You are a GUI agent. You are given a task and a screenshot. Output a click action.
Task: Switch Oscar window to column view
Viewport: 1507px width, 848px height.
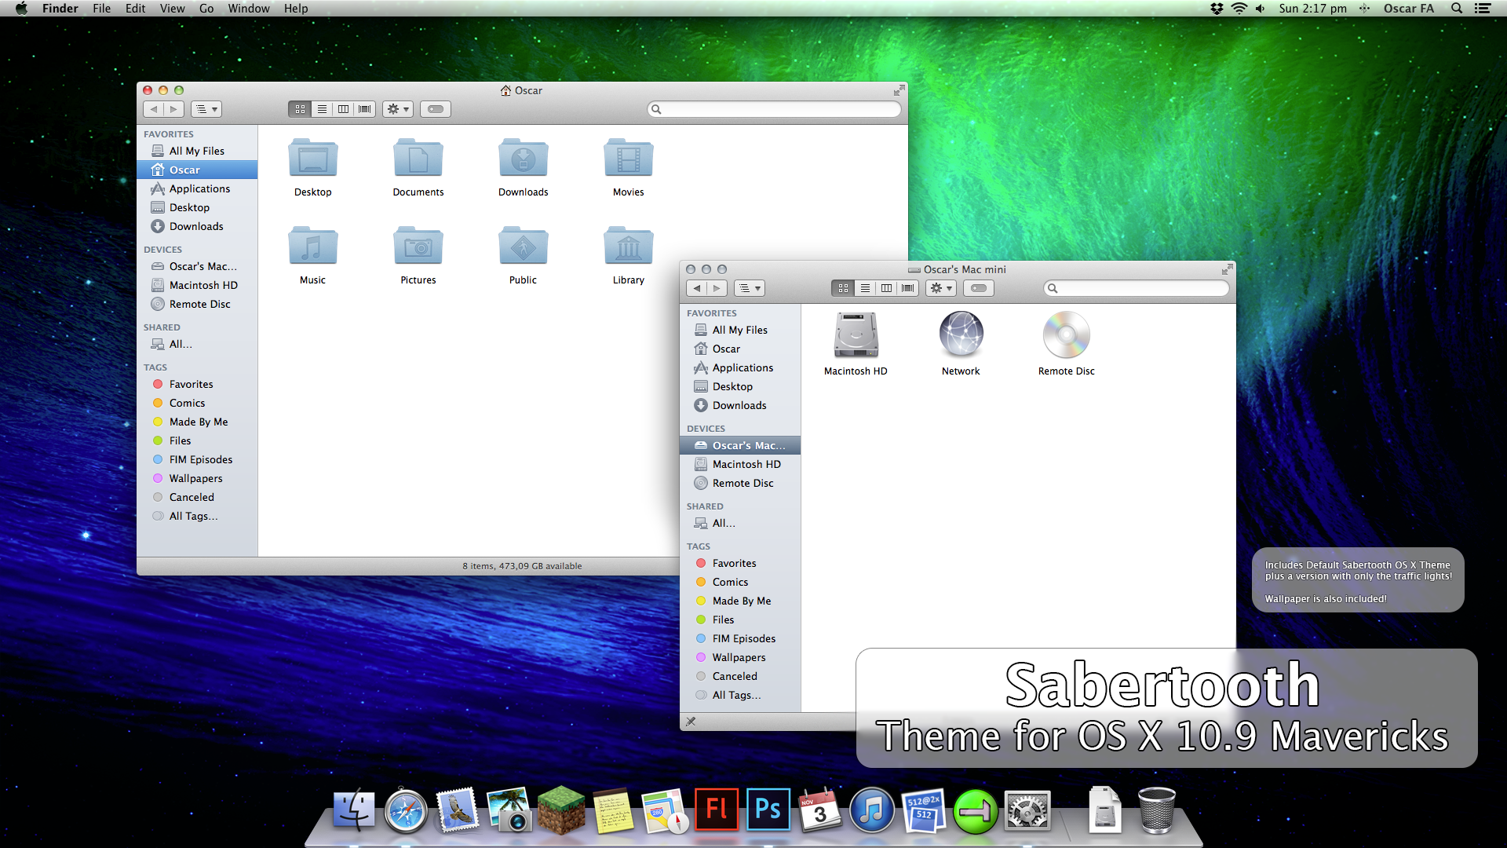click(343, 109)
